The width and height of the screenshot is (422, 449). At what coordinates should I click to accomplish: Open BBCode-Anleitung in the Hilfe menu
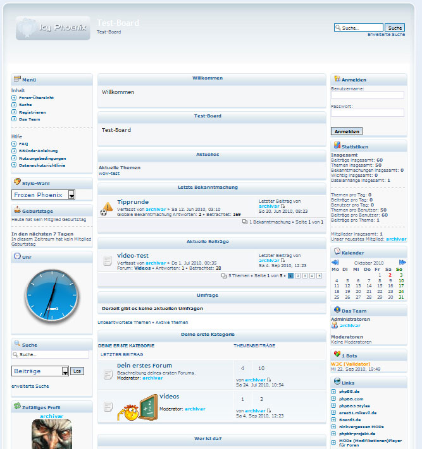[x=38, y=151]
